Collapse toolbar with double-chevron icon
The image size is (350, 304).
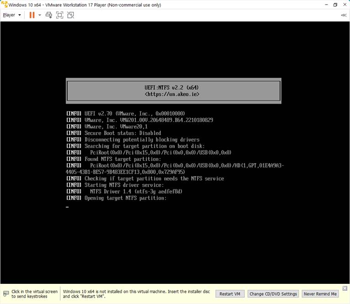point(344,15)
